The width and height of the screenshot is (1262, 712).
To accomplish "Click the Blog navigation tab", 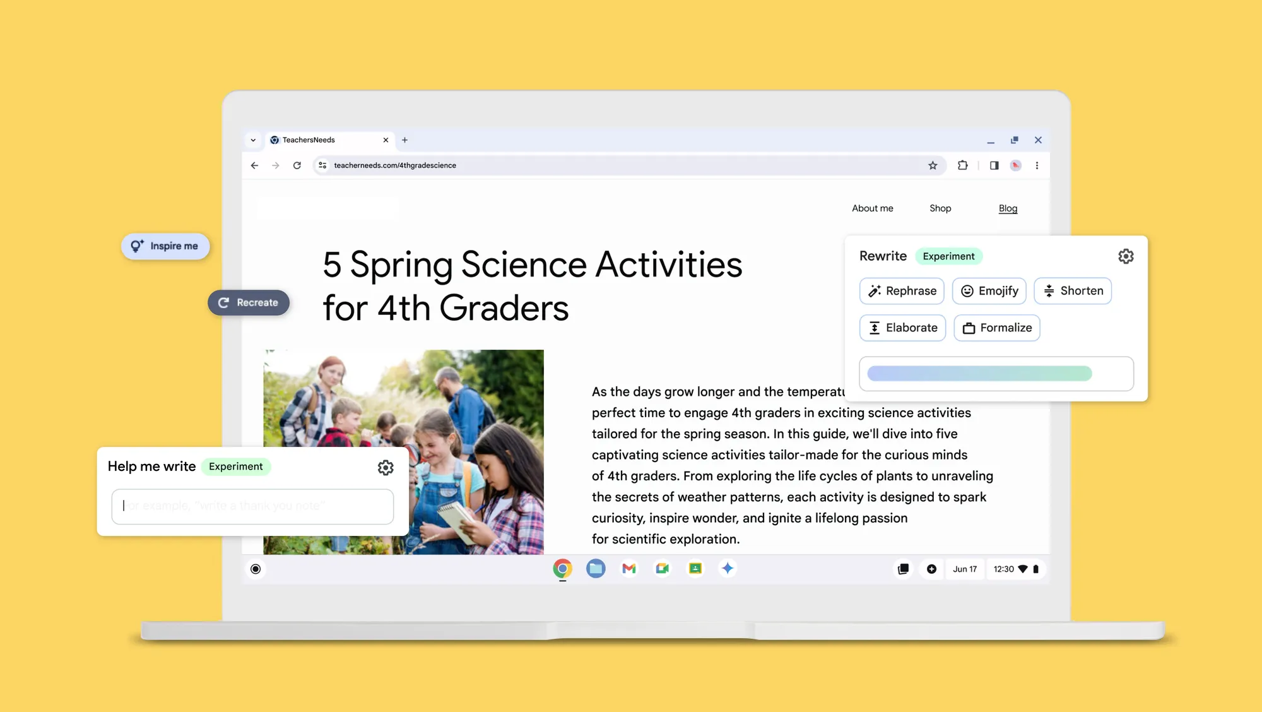I will pos(1008,208).
